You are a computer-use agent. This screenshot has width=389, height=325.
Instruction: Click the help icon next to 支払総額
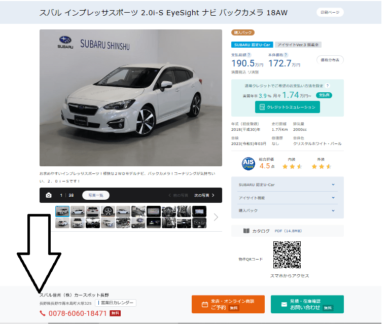tap(249, 55)
